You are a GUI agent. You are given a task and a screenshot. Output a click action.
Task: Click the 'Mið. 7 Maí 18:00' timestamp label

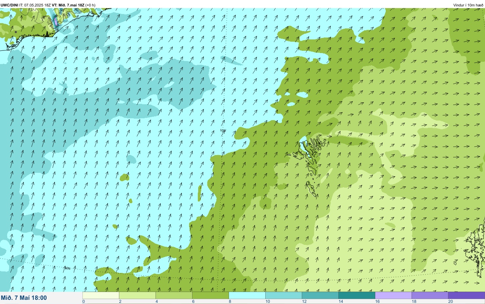[24, 298]
